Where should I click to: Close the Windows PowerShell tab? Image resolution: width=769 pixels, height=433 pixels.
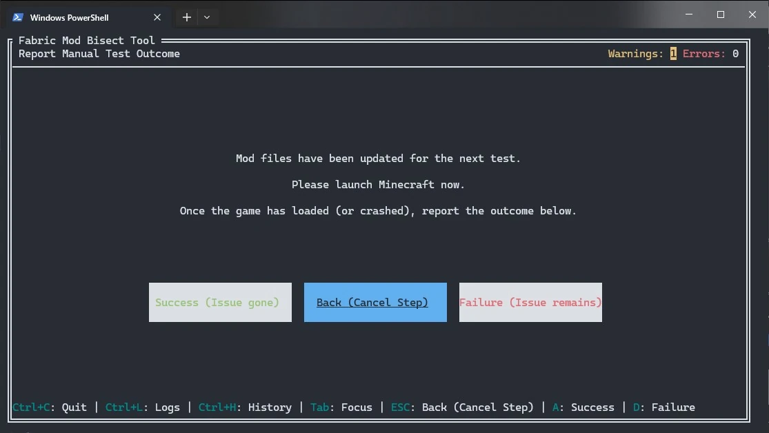157,17
